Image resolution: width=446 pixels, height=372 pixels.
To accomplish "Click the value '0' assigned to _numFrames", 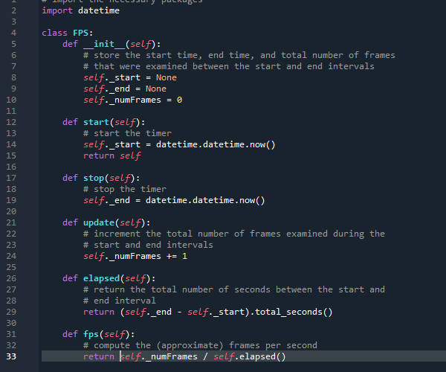I will click(179, 100).
